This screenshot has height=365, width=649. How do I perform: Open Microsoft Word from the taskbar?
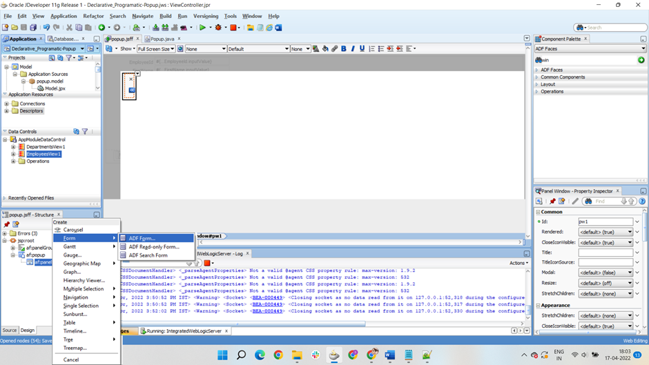coord(390,355)
